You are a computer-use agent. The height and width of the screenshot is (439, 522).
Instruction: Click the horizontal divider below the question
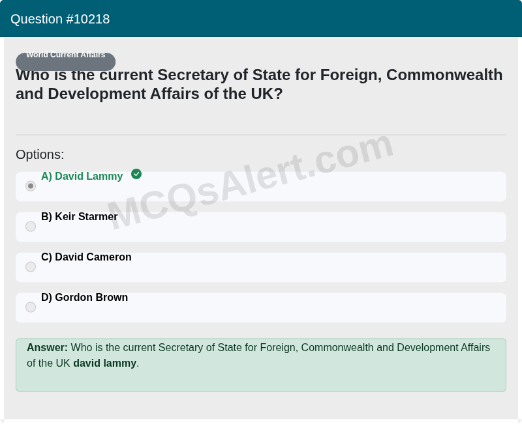tap(261, 135)
